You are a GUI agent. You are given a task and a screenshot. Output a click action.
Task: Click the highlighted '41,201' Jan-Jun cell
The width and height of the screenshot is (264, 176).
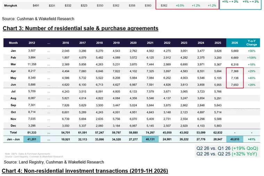32,139
